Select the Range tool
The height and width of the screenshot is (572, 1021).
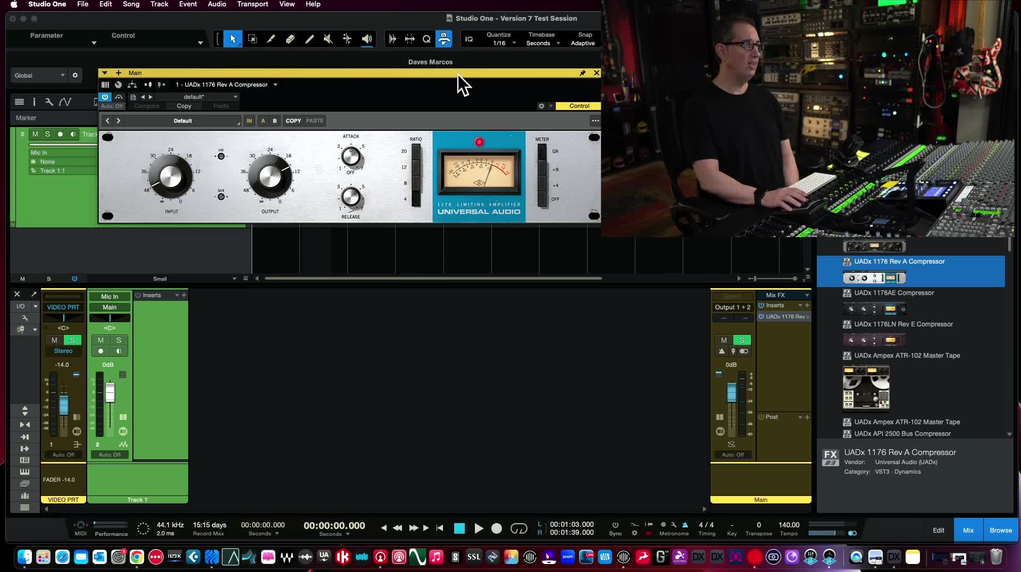(x=252, y=39)
